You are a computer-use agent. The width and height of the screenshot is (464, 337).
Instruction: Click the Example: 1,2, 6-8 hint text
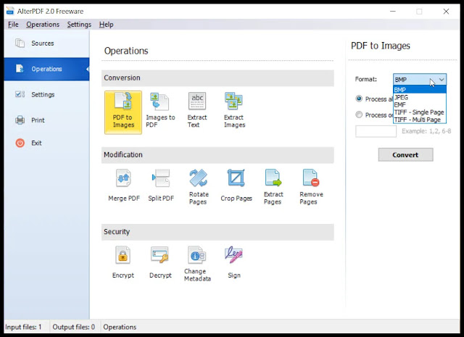426,131
